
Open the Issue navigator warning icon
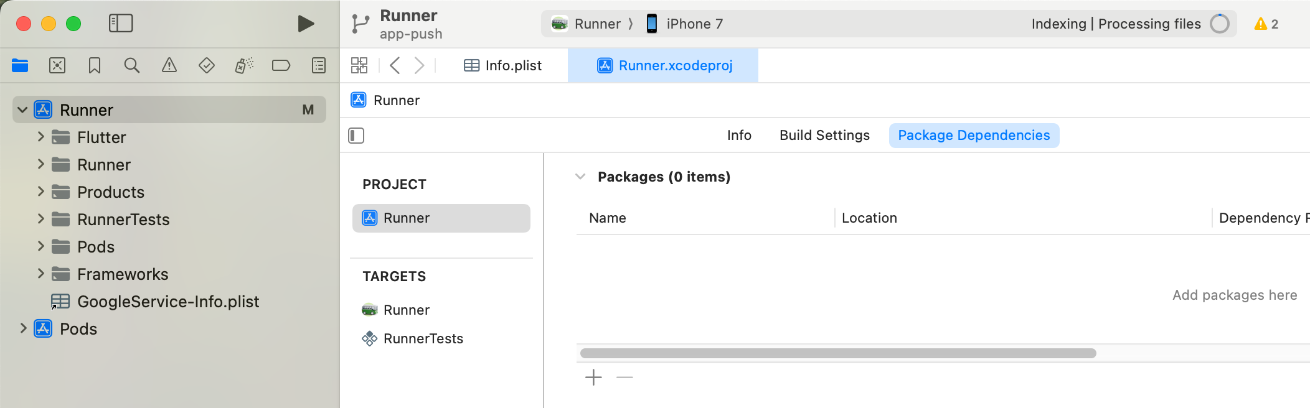pyautogui.click(x=169, y=65)
